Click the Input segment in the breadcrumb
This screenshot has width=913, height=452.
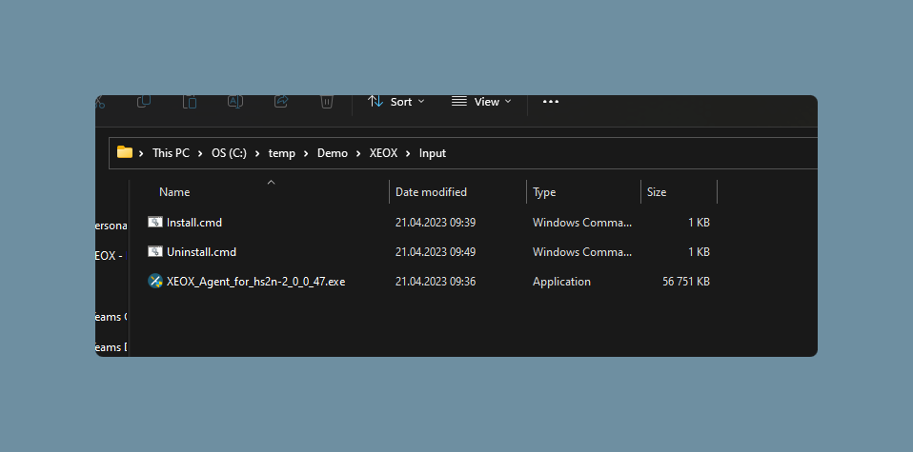pyautogui.click(x=433, y=153)
